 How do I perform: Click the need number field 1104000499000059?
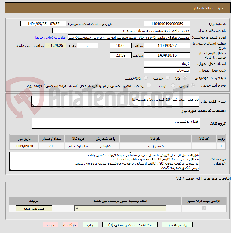pos(167,24)
